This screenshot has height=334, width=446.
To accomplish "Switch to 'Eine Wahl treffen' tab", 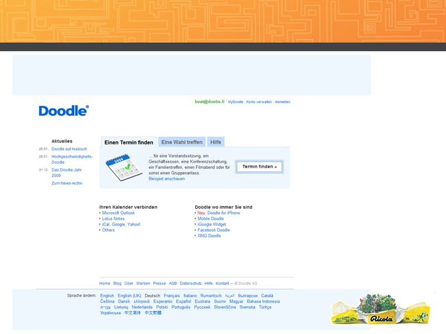I will (182, 142).
